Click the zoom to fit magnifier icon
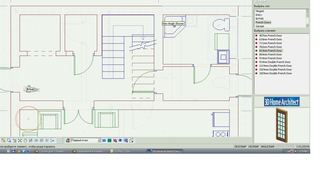The width and height of the screenshot is (323, 181). click(20, 140)
